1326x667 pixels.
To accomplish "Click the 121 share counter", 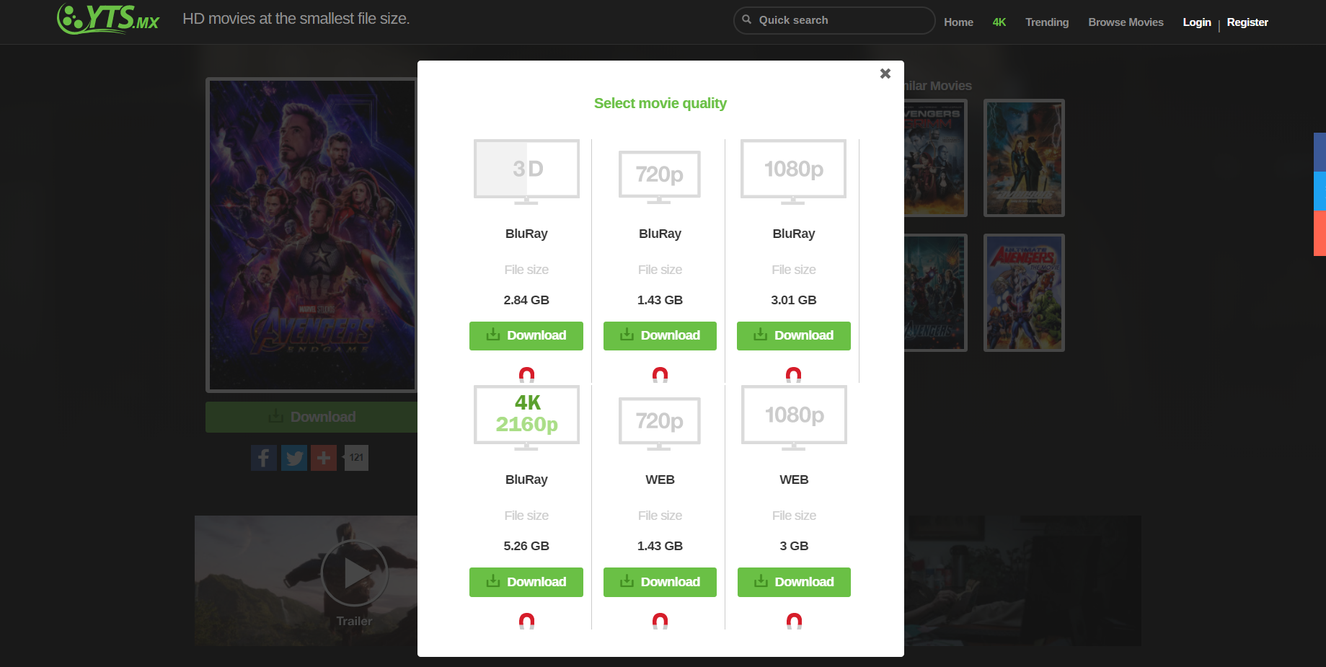I will [356, 458].
